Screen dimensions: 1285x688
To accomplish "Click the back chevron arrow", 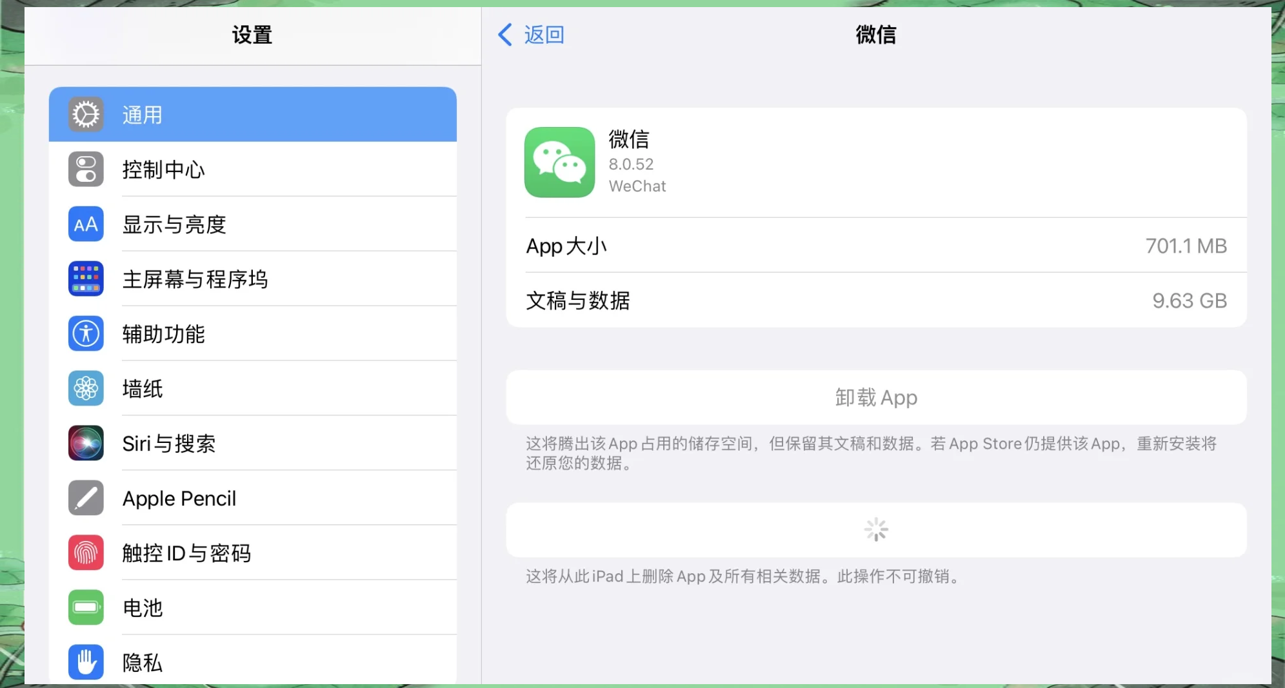I will 505,34.
